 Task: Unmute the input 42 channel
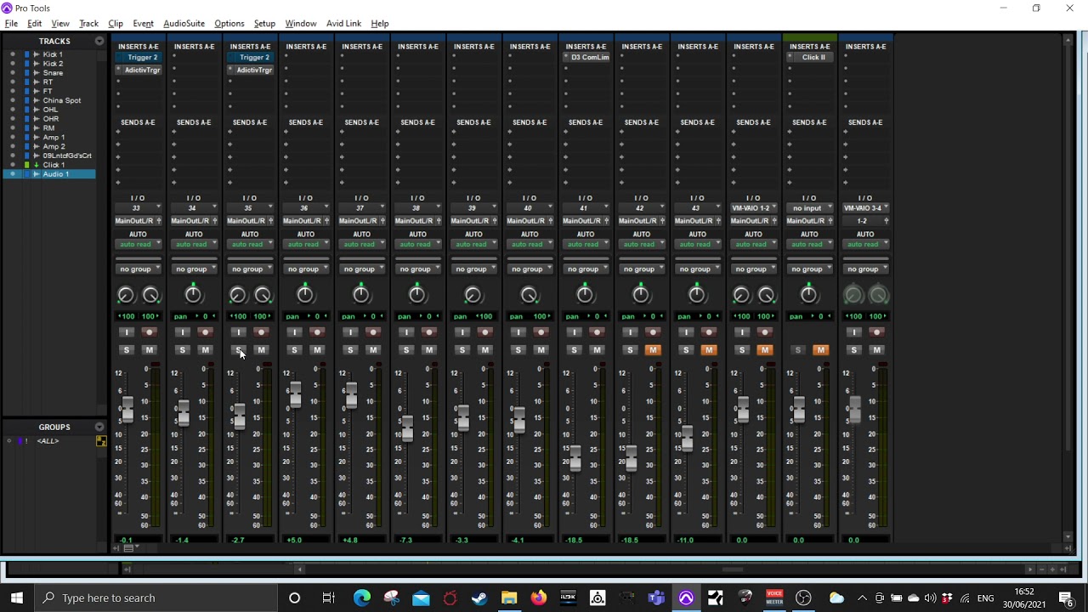point(653,350)
